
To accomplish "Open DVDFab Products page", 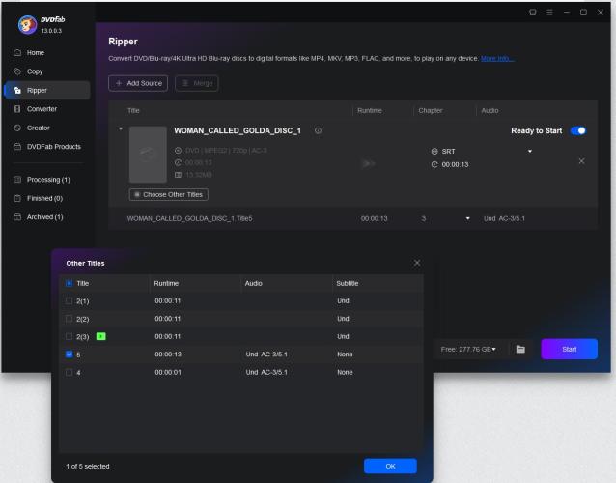I will coord(53,147).
